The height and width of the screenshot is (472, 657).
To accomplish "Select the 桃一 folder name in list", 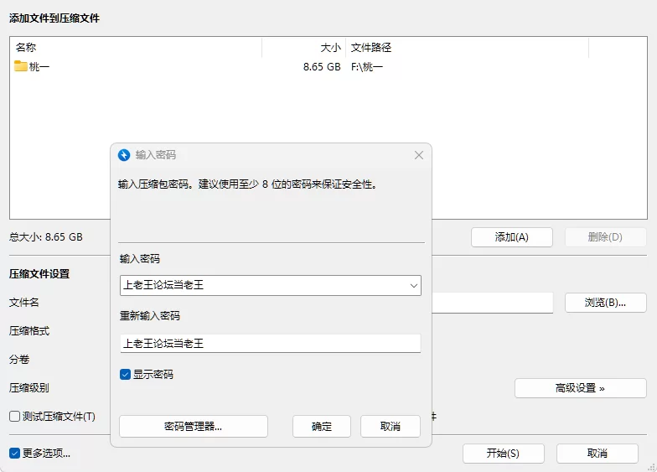I will [x=39, y=67].
